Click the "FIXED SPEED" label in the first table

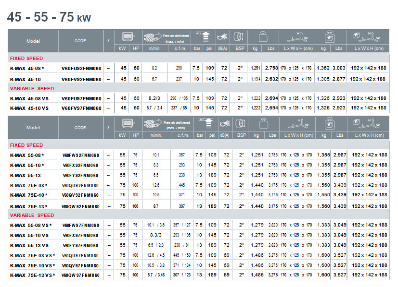pyautogui.click(x=26, y=59)
